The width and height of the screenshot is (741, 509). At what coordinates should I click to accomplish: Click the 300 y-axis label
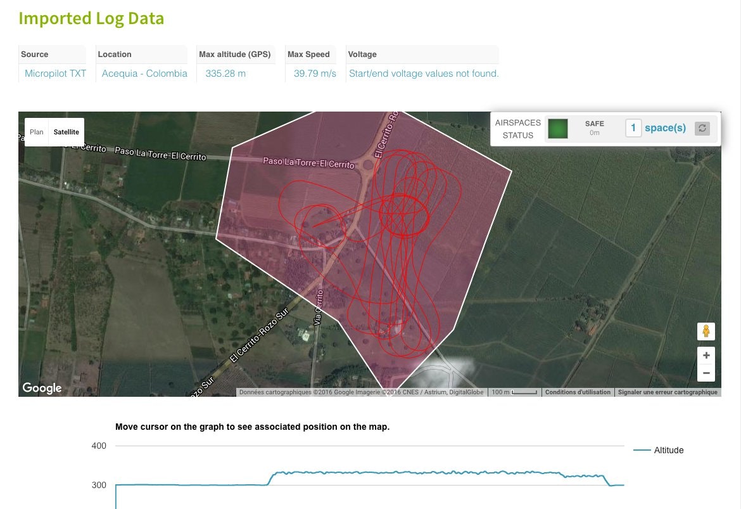99,485
